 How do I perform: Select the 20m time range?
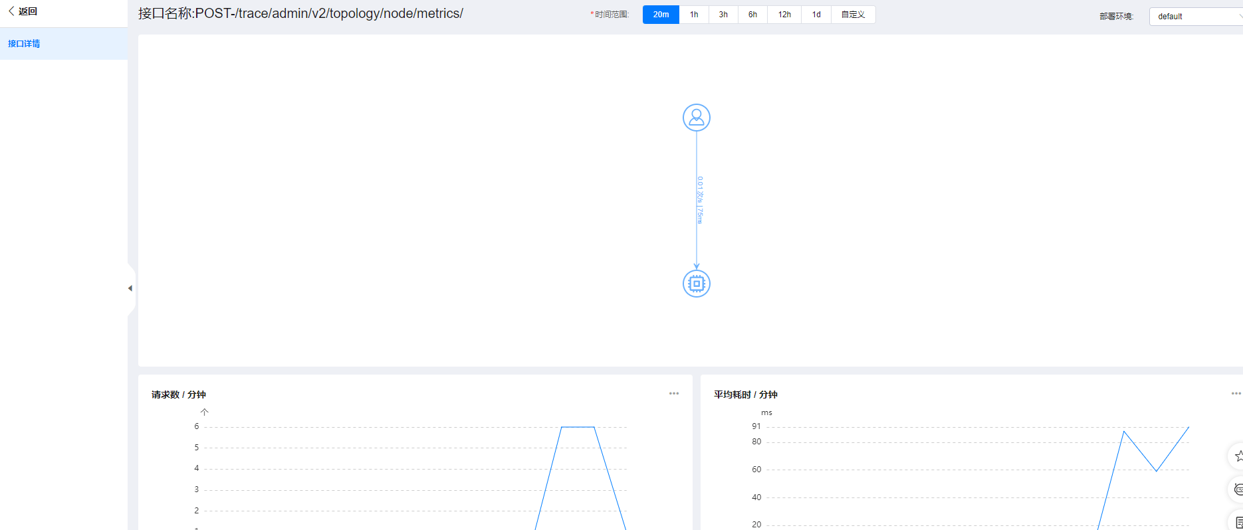click(661, 15)
